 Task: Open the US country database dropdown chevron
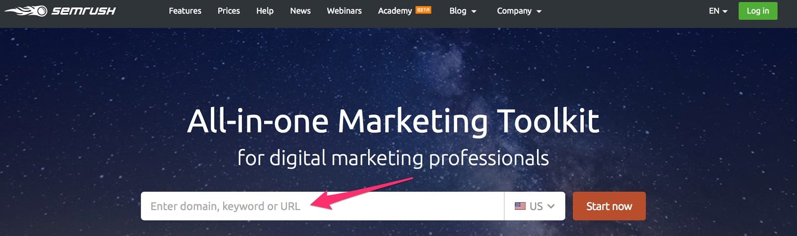click(551, 206)
